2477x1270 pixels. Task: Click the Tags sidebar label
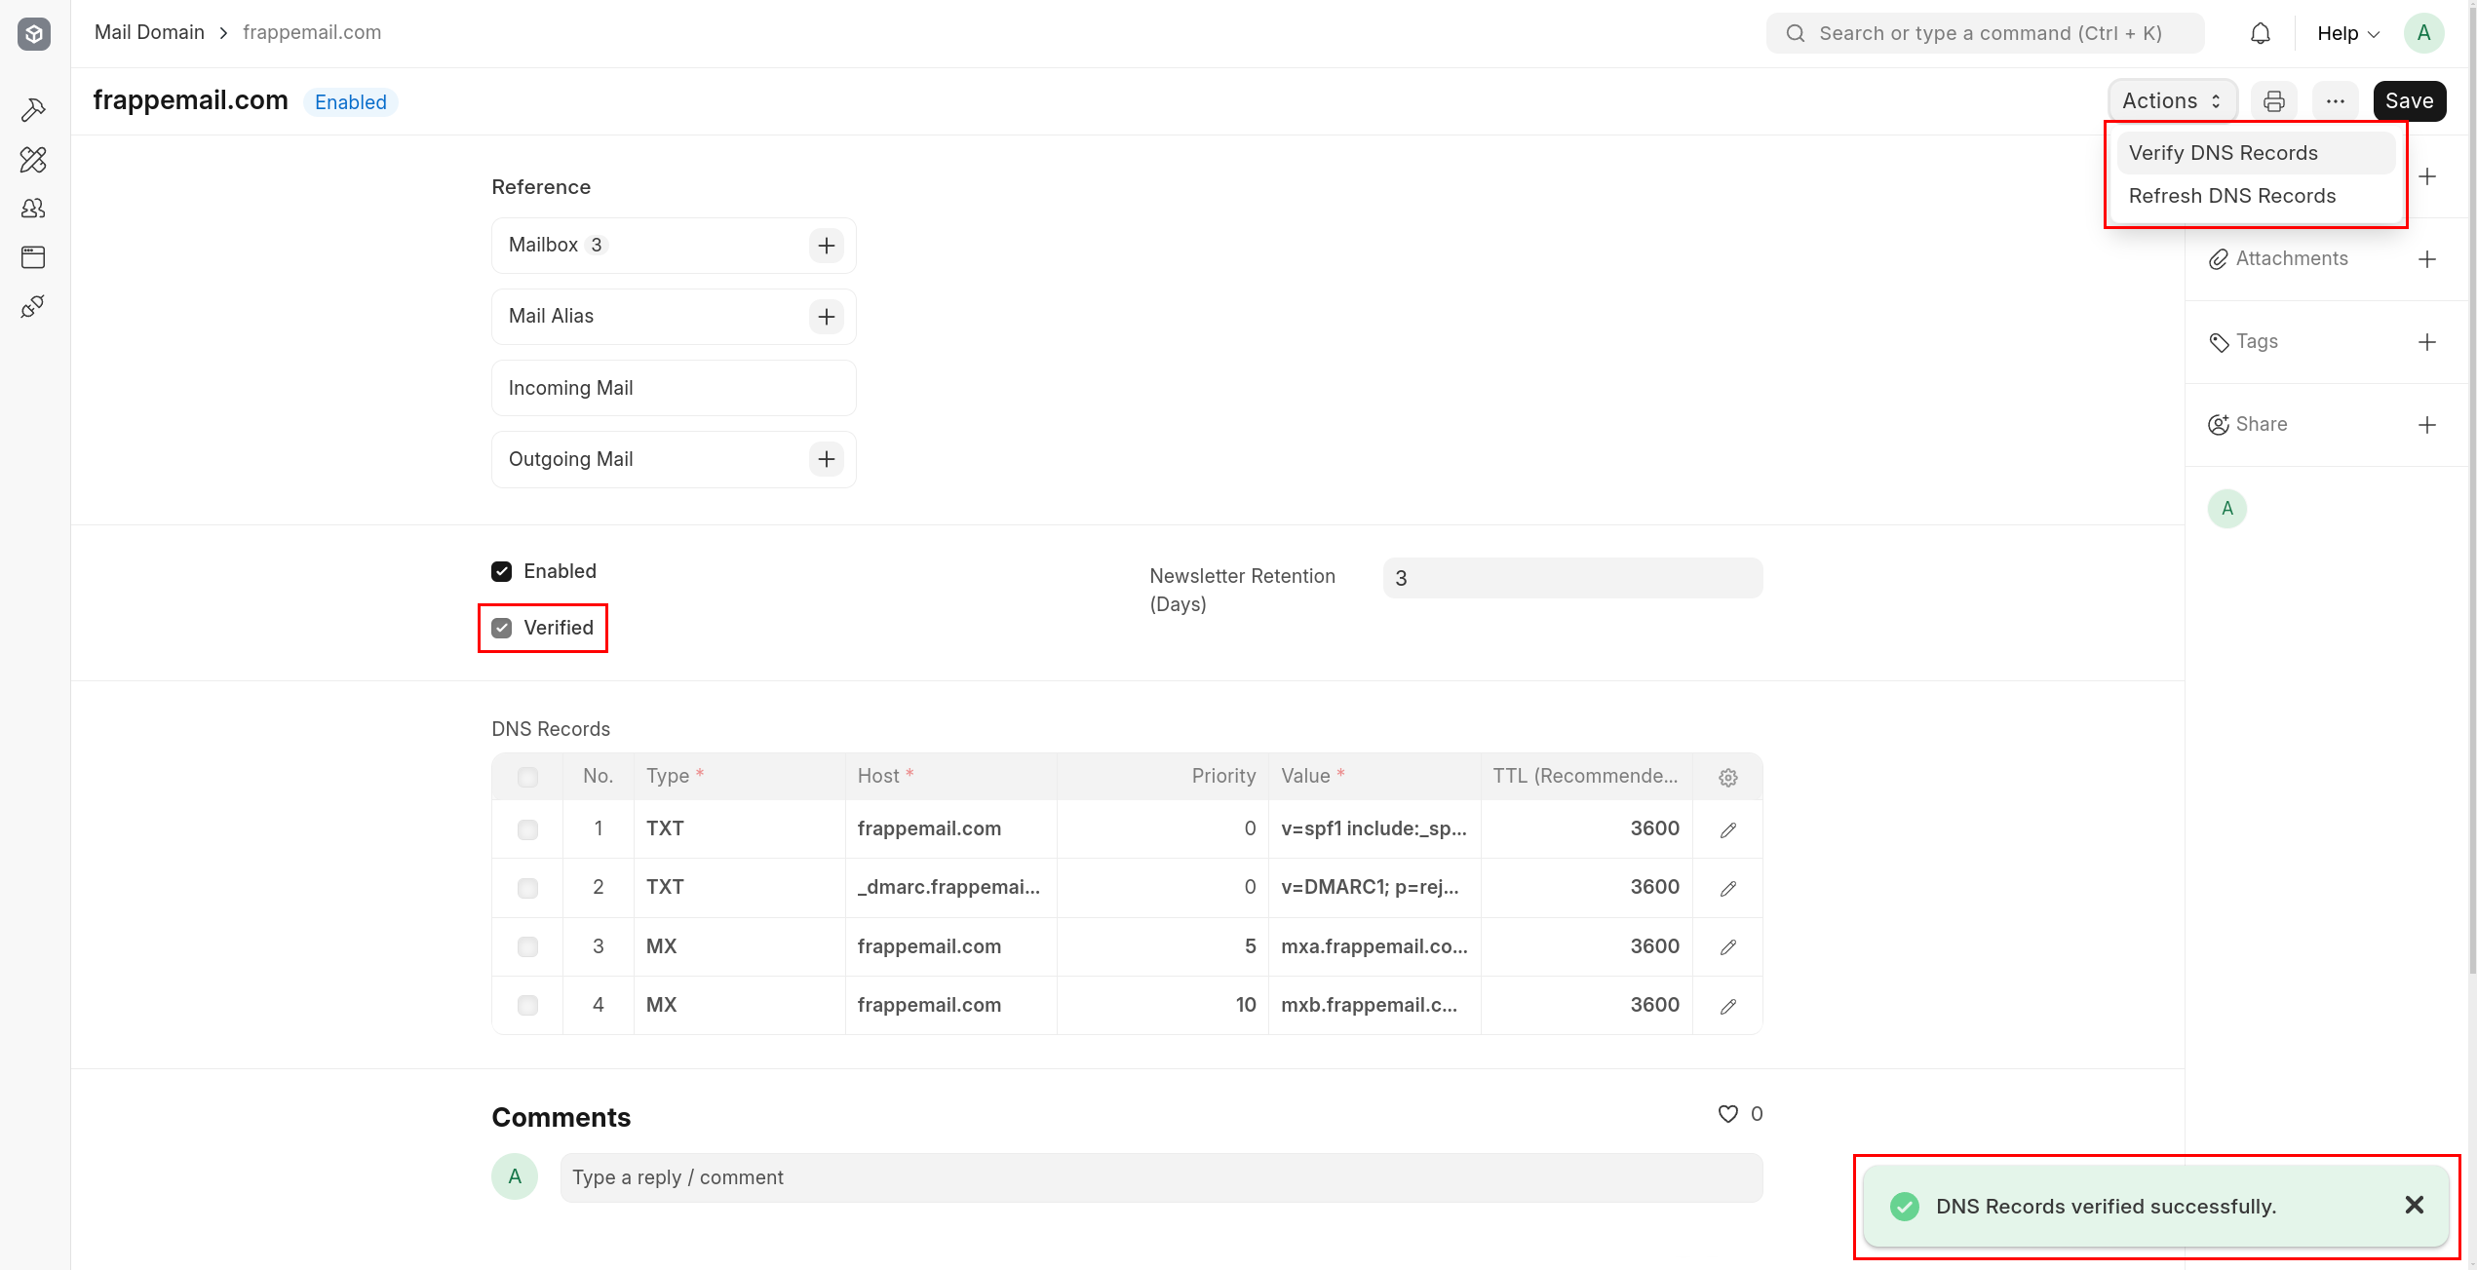click(x=2257, y=341)
